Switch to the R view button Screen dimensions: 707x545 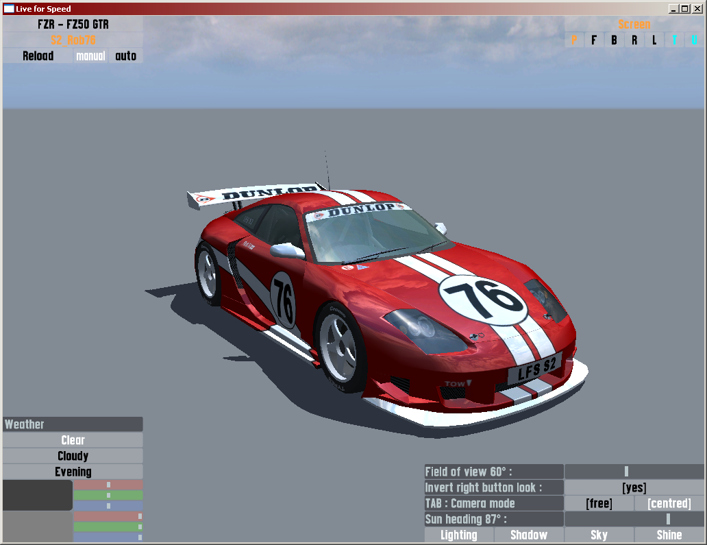pos(634,40)
